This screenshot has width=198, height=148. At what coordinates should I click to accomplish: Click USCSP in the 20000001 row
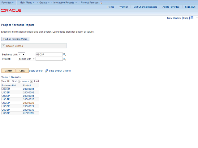(6, 89)
